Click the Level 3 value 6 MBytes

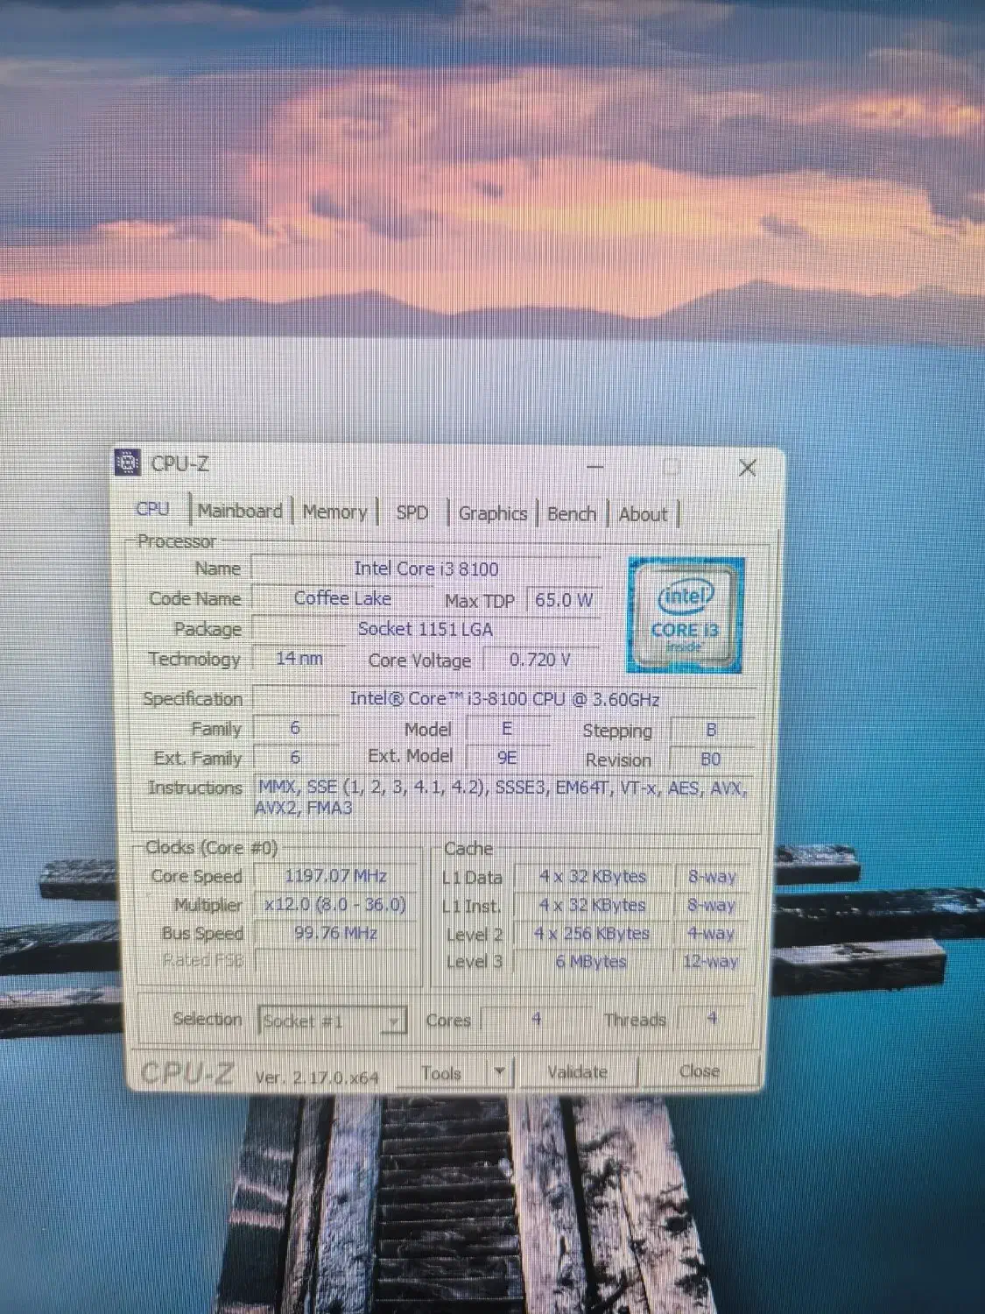pyautogui.click(x=592, y=962)
